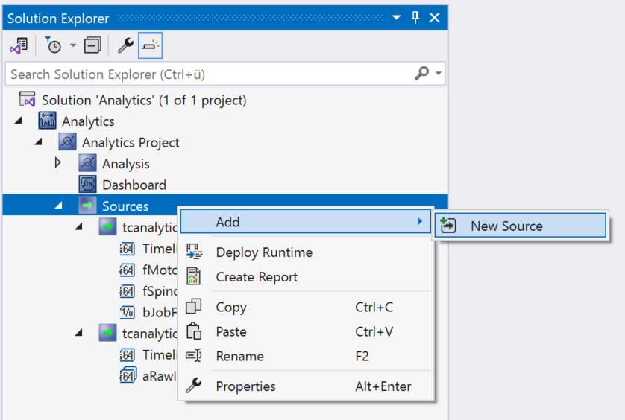This screenshot has width=625, height=420.
Task: Click the Analytics Project icon
Action: (67, 141)
